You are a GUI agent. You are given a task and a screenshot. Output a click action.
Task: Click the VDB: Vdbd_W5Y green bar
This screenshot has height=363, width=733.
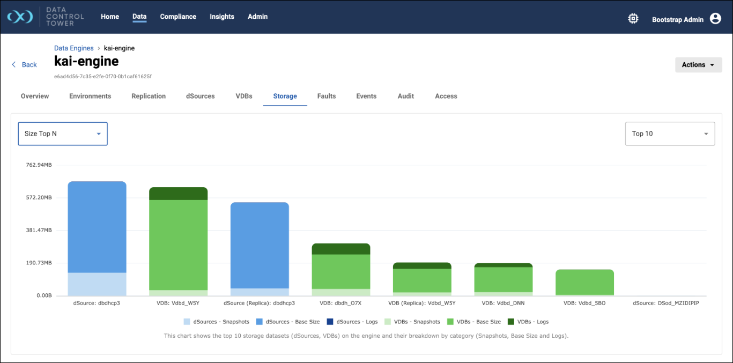pyautogui.click(x=178, y=245)
